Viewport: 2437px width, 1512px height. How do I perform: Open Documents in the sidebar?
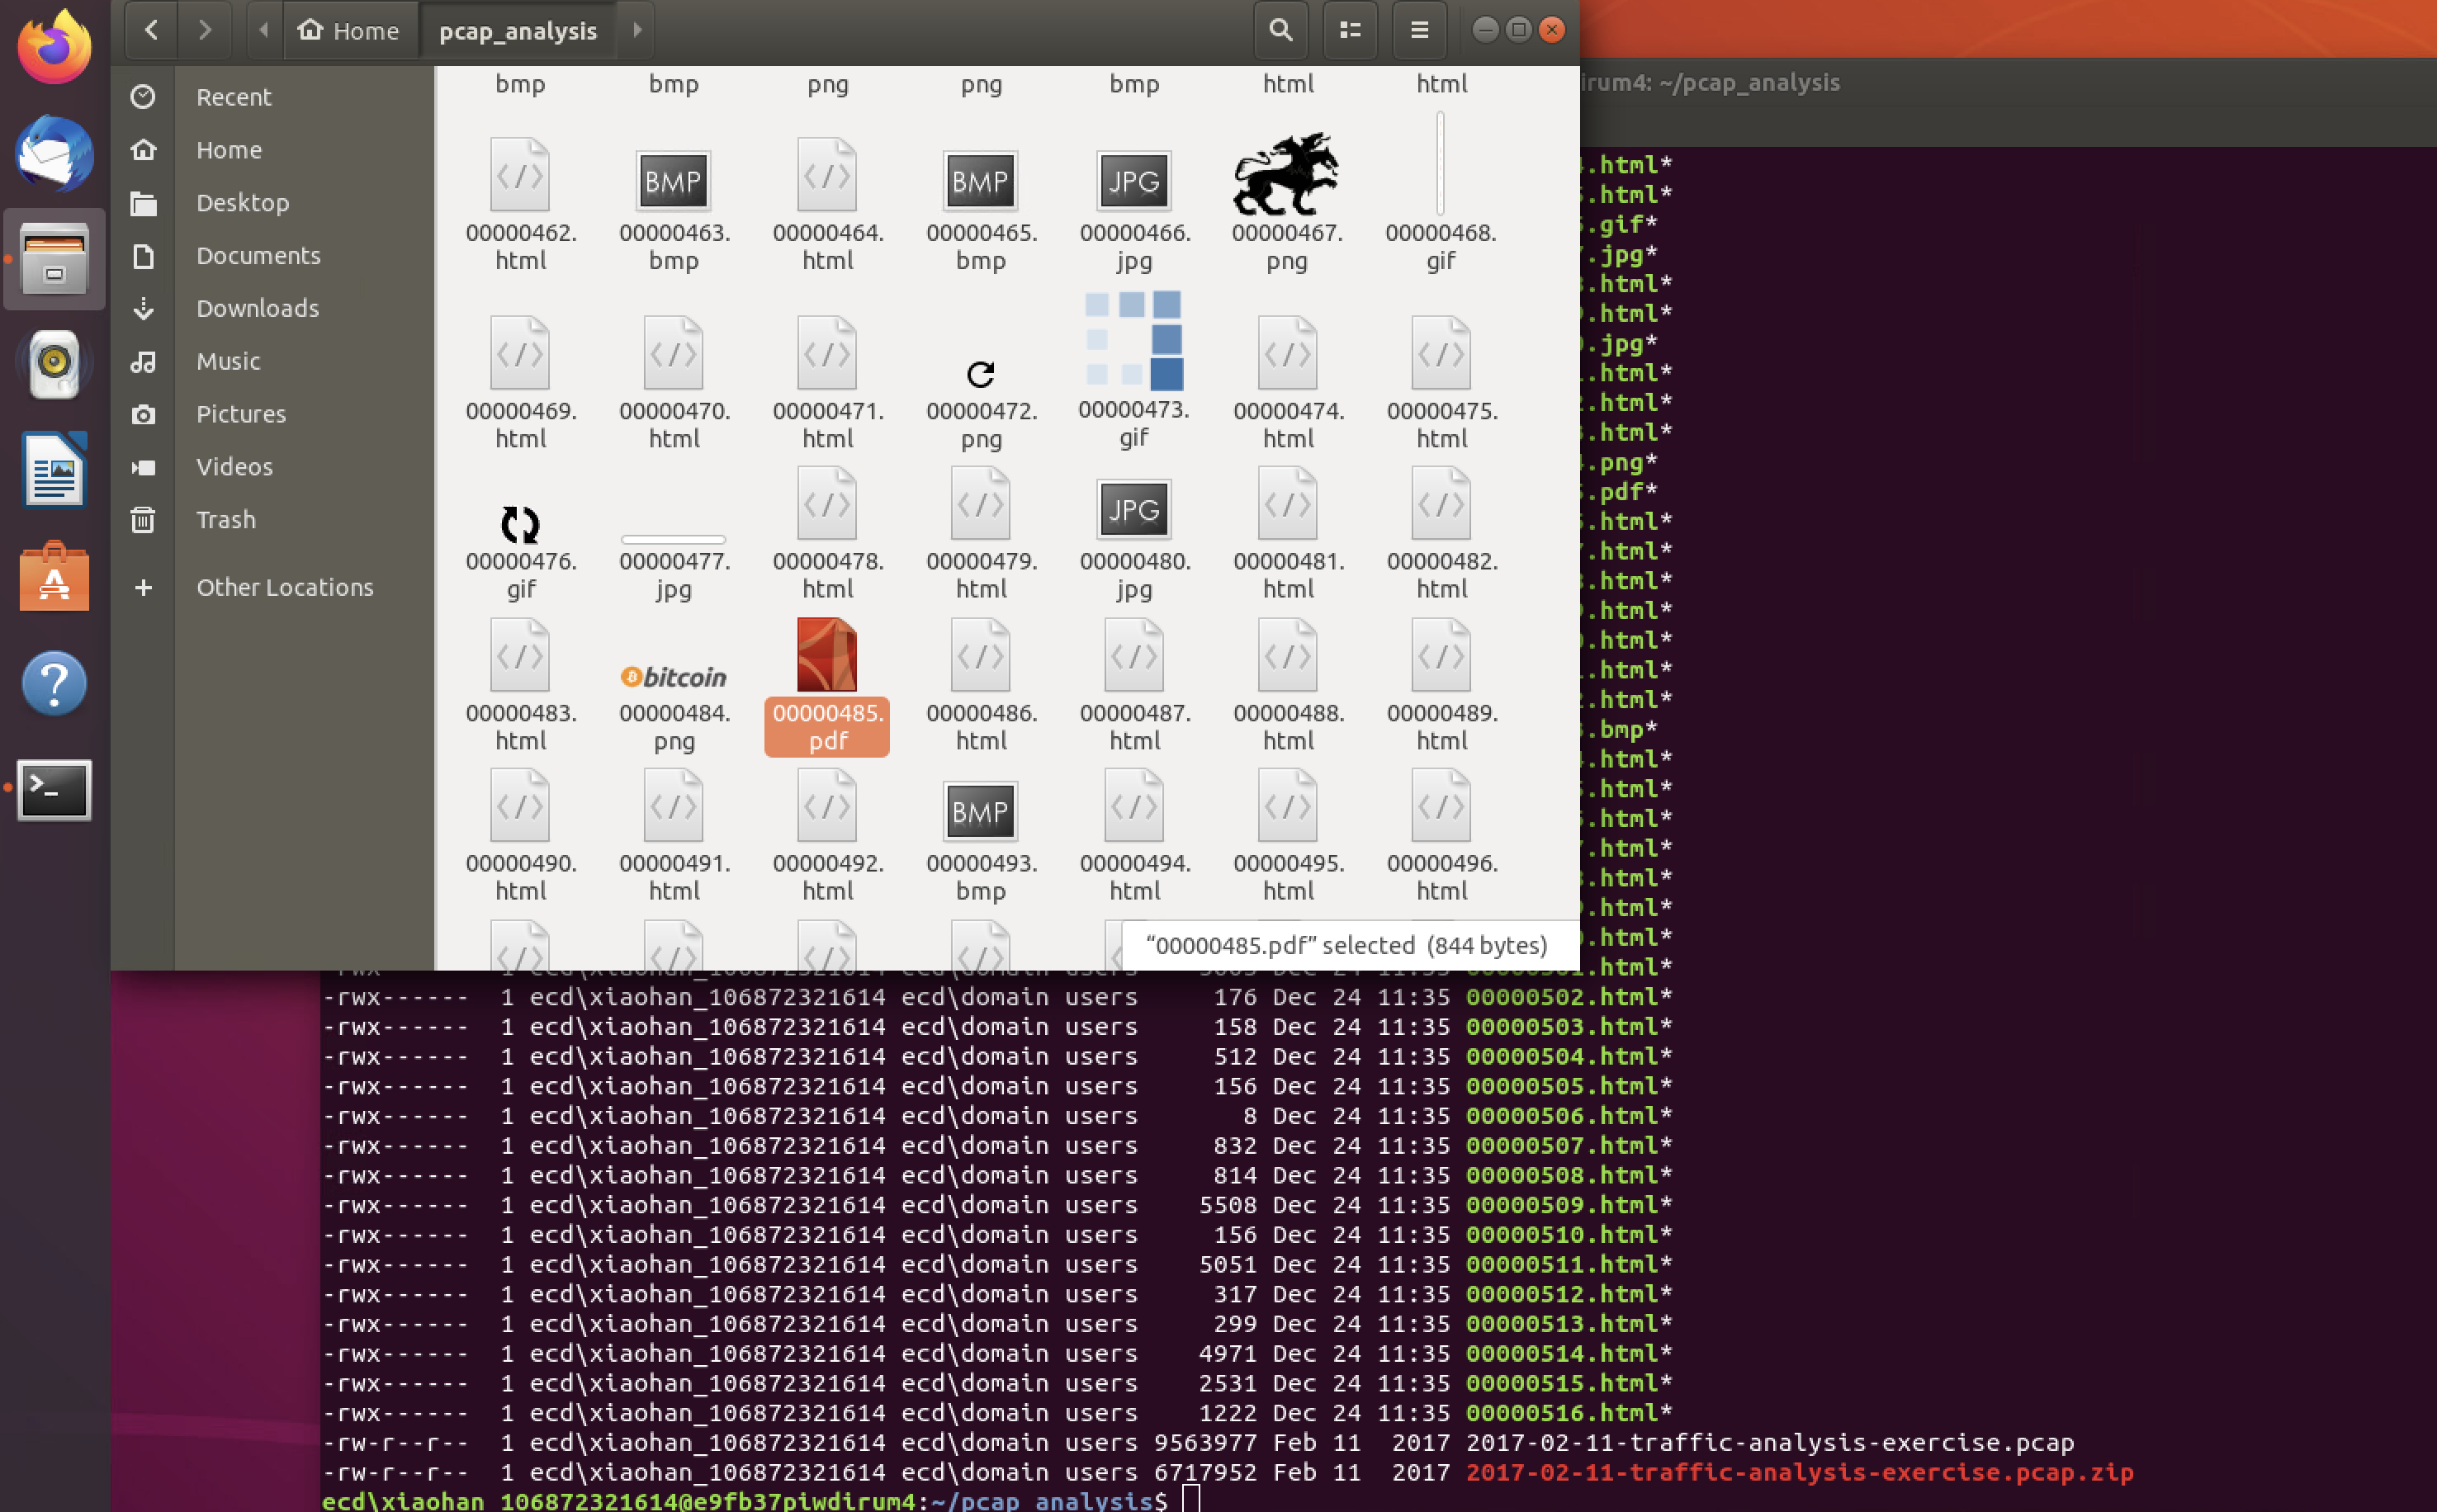click(x=272, y=256)
